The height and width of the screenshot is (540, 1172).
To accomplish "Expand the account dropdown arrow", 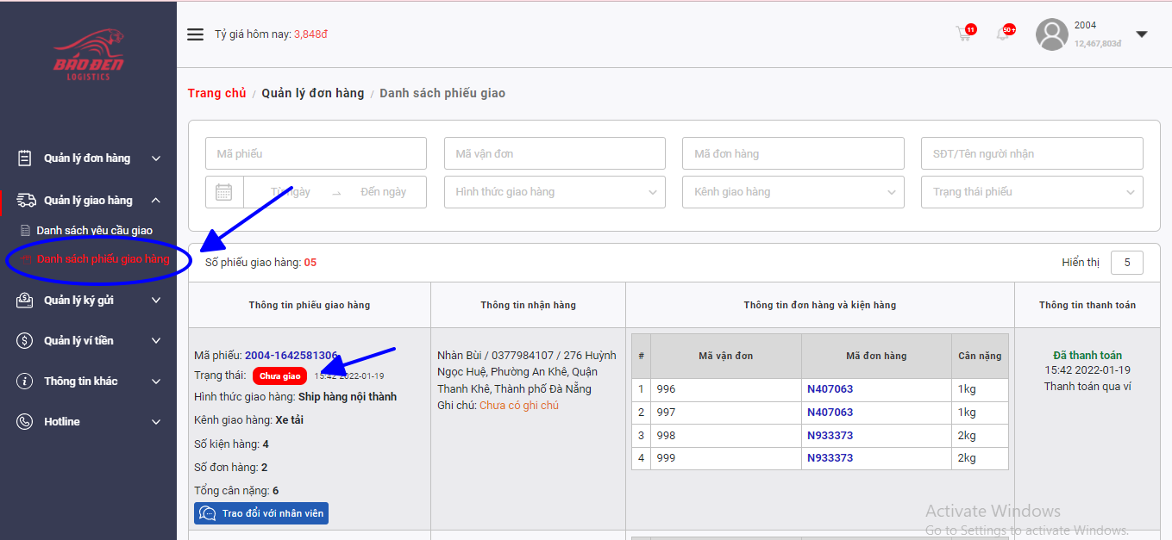I will click(x=1142, y=34).
